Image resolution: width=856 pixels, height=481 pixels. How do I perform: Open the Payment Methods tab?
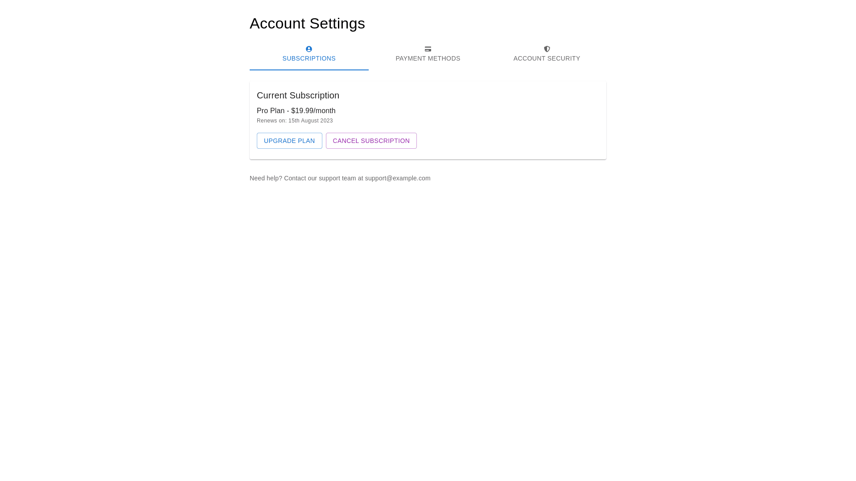[428, 58]
